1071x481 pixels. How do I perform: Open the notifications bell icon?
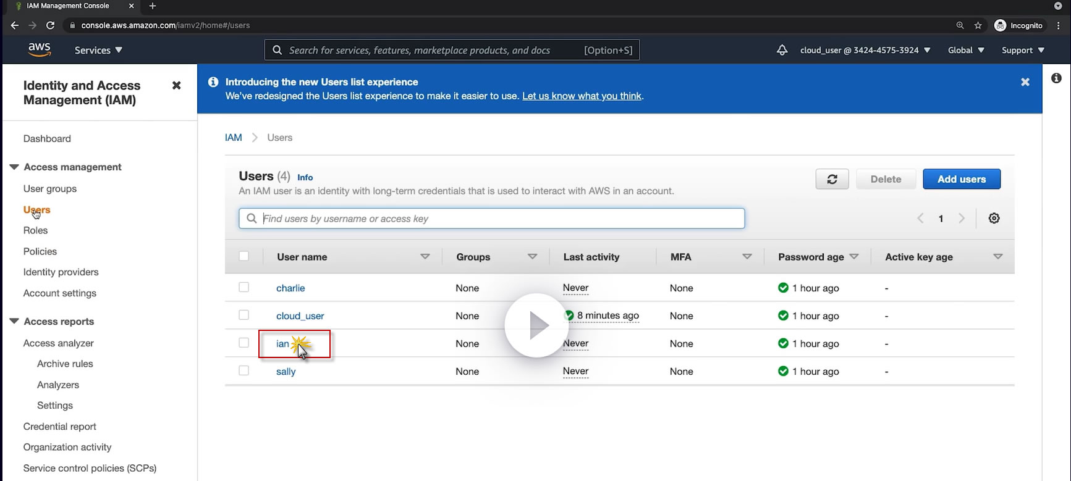782,50
